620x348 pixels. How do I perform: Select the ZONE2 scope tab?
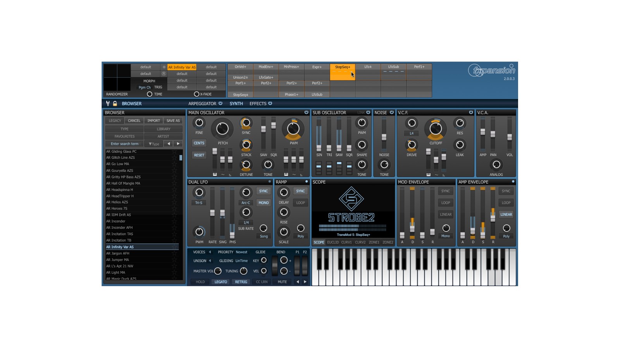[x=388, y=242]
